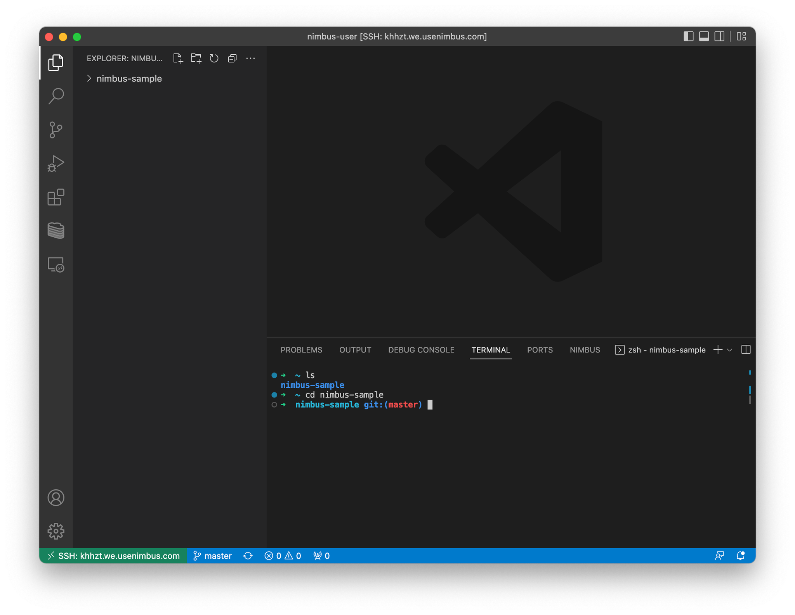Open notifications bell

click(740, 556)
